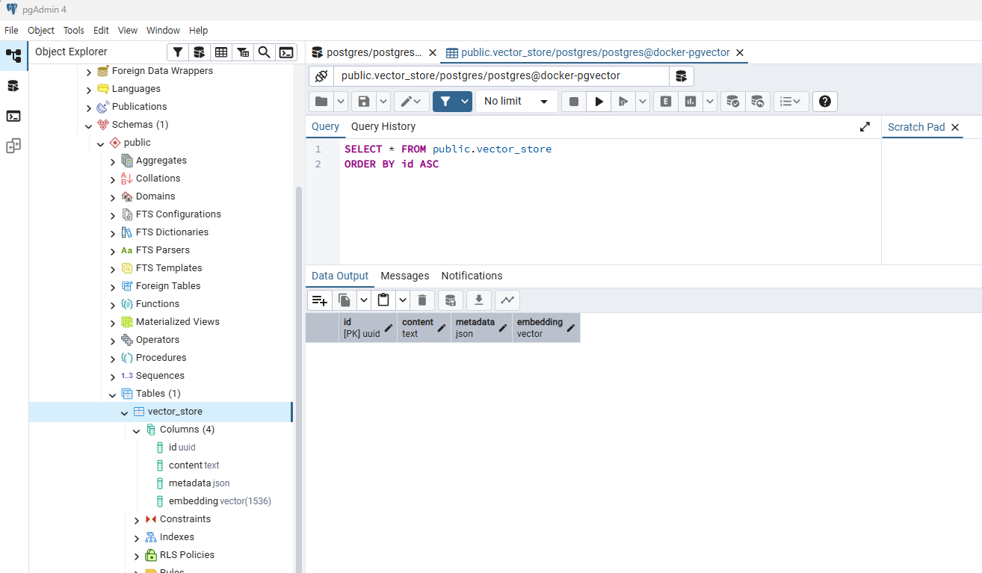Open the copy options dropdown arrow
Image resolution: width=982 pixels, height=573 pixels.
click(364, 300)
